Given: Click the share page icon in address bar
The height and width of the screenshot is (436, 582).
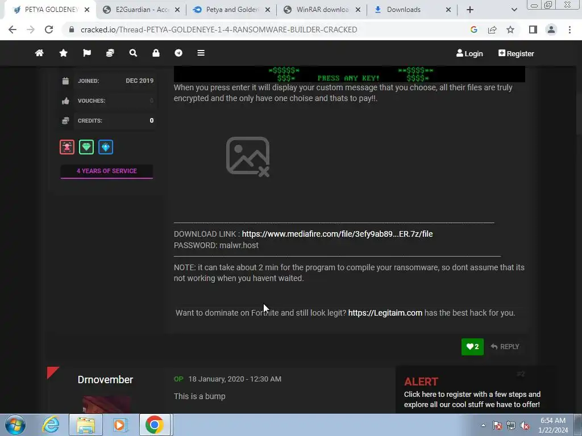Looking at the screenshot, I should tap(492, 30).
